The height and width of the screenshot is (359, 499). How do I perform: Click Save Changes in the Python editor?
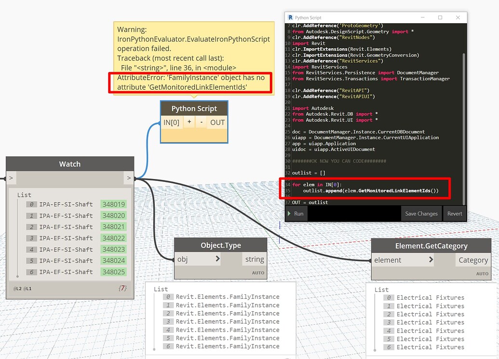(420, 213)
